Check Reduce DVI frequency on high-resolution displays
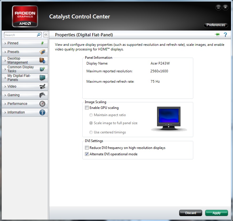 tap(87, 148)
